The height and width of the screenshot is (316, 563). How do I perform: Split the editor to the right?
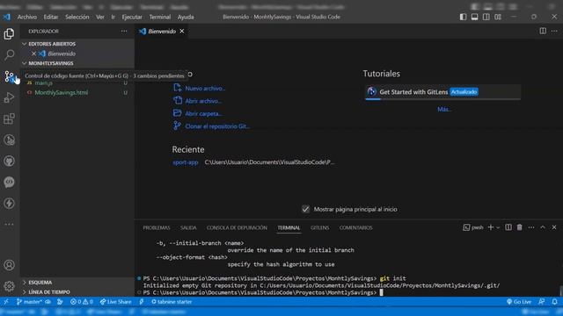[543, 32]
